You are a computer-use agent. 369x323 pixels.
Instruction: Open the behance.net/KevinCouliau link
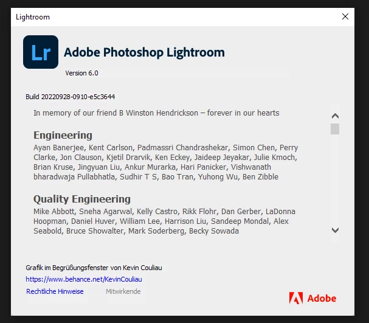[x=84, y=279]
